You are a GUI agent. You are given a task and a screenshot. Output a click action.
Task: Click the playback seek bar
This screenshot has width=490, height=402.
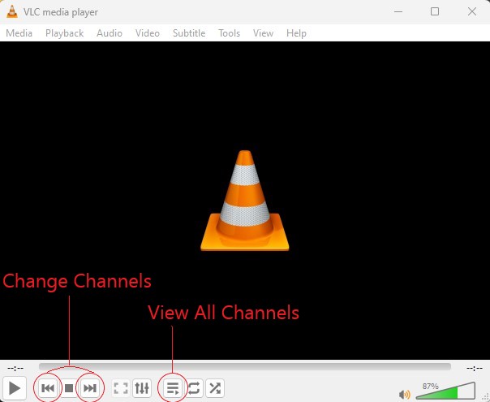point(243,367)
